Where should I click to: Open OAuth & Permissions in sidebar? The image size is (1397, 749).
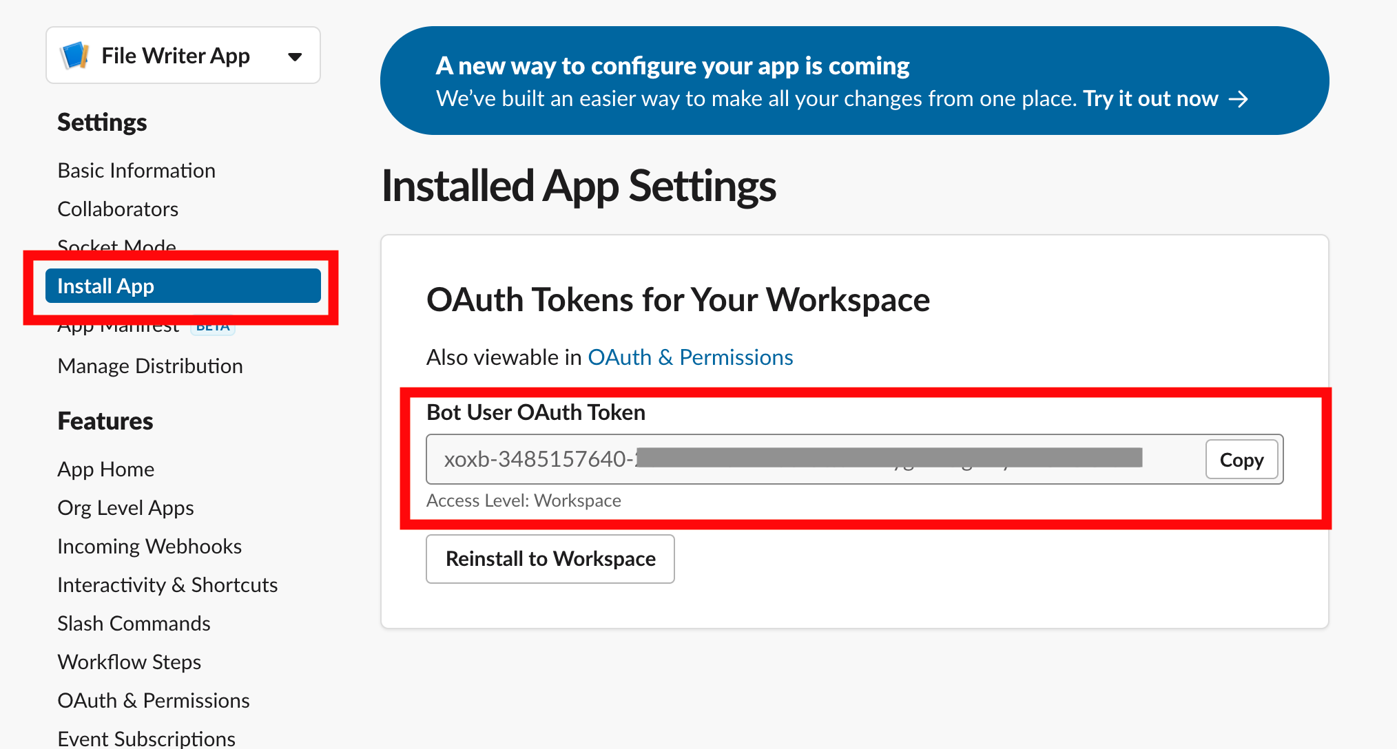pos(154,701)
